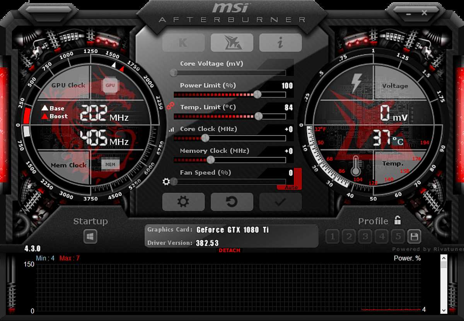This screenshot has width=464, height=321.
Task: Enable apply on Startup via the Windows icon
Action: (90, 236)
